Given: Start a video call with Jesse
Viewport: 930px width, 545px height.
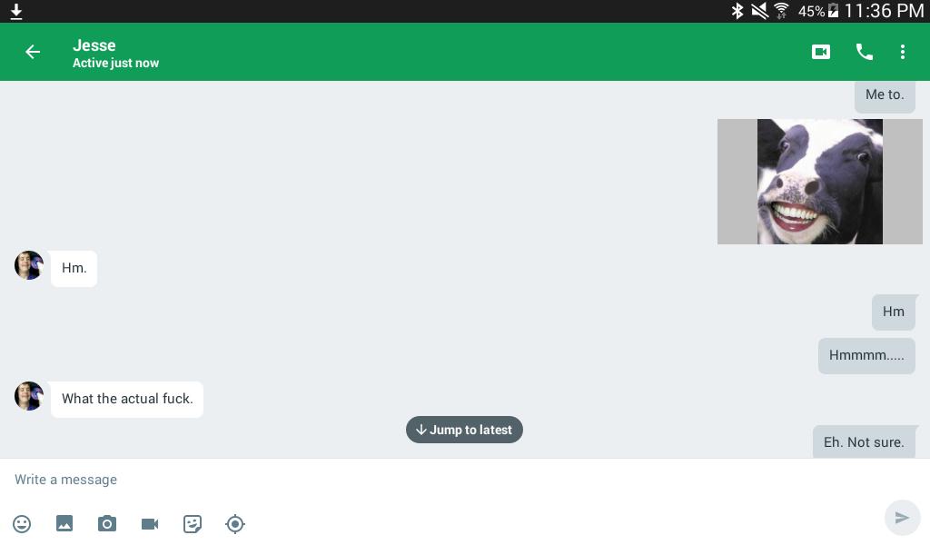Looking at the screenshot, I should [x=820, y=52].
